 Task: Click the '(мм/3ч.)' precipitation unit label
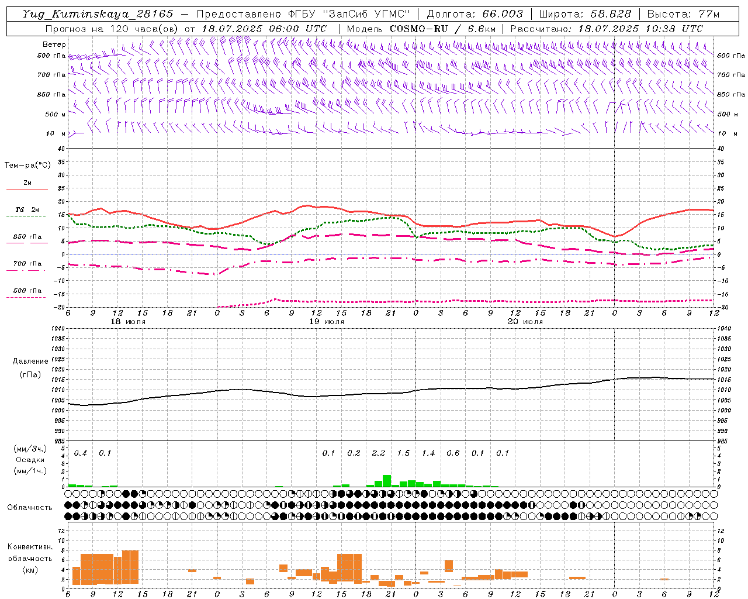tap(30, 449)
